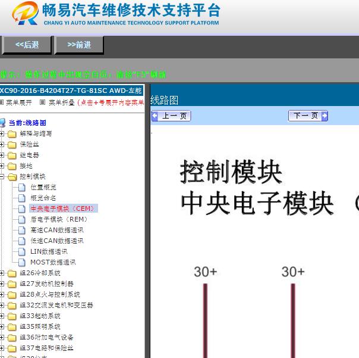The image size is (359, 358).
Task: Open the 位置概览 page
Action: pyautogui.click(x=43, y=187)
